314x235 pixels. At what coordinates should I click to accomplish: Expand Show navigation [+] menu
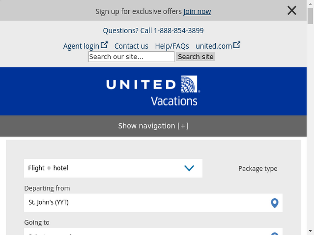click(153, 126)
